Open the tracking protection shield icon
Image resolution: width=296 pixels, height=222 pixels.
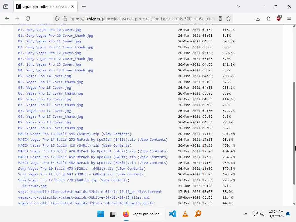point(57,18)
